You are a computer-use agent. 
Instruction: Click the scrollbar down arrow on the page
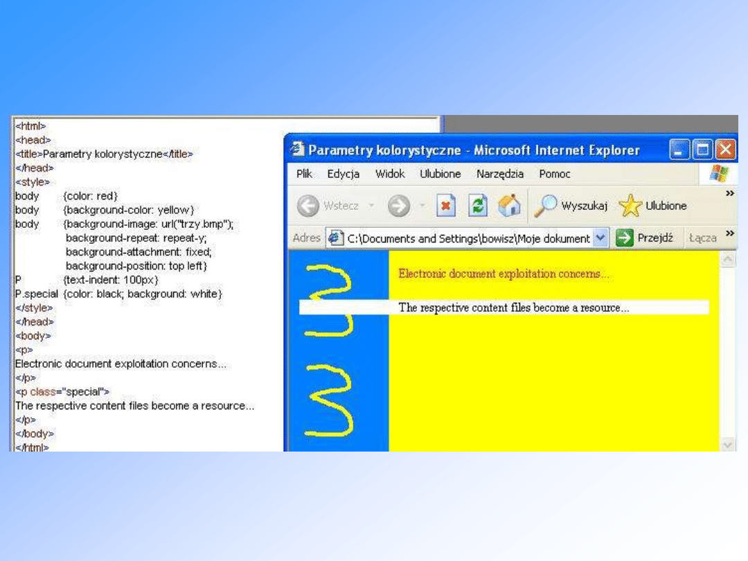coord(729,444)
